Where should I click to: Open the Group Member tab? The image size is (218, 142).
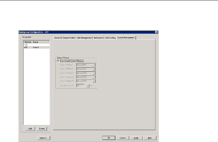tap(69, 38)
